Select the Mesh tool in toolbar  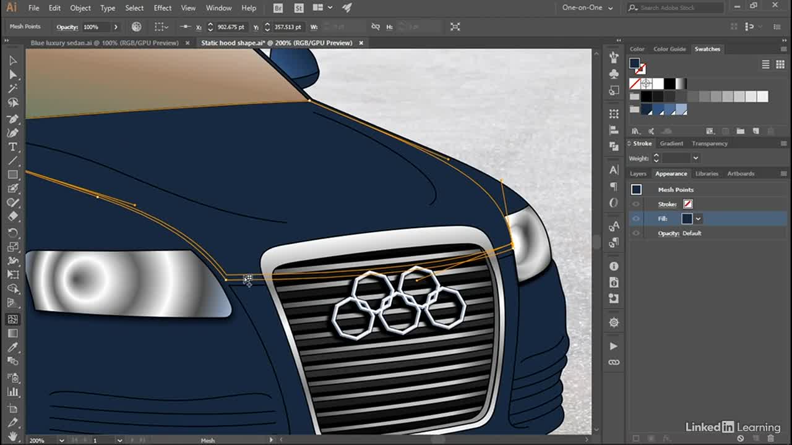pyautogui.click(x=12, y=319)
